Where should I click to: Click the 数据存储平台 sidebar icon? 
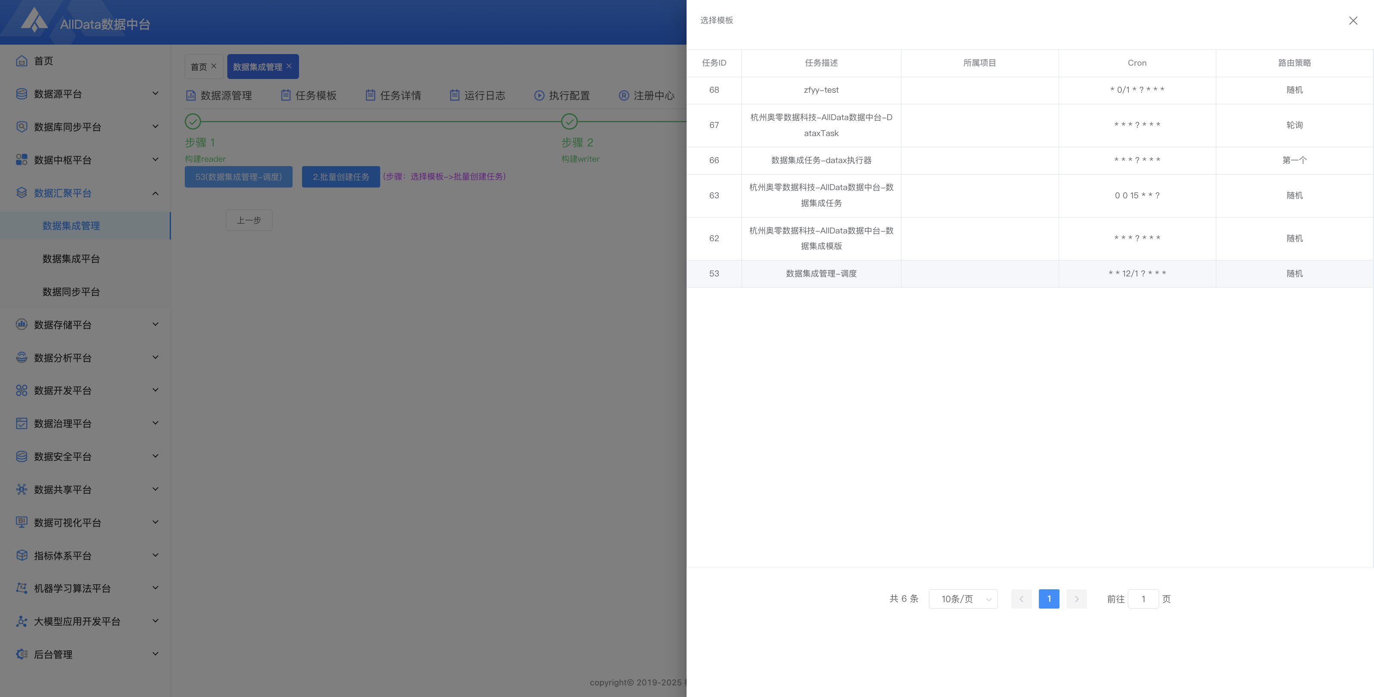coord(21,324)
